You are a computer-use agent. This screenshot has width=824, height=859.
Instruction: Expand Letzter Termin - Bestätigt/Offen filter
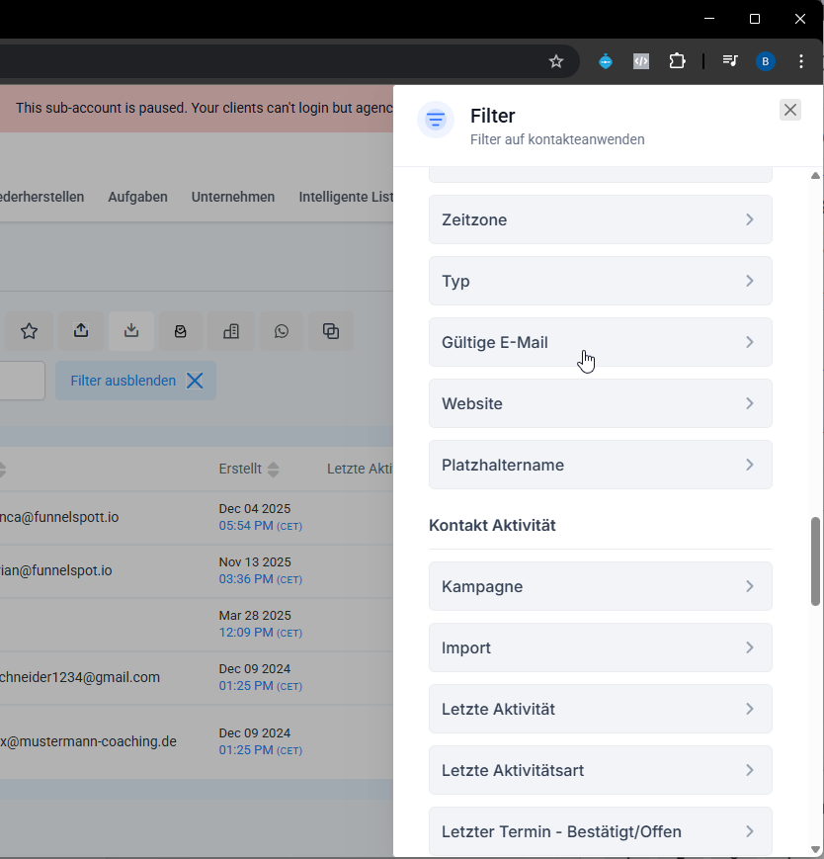pyautogui.click(x=601, y=831)
